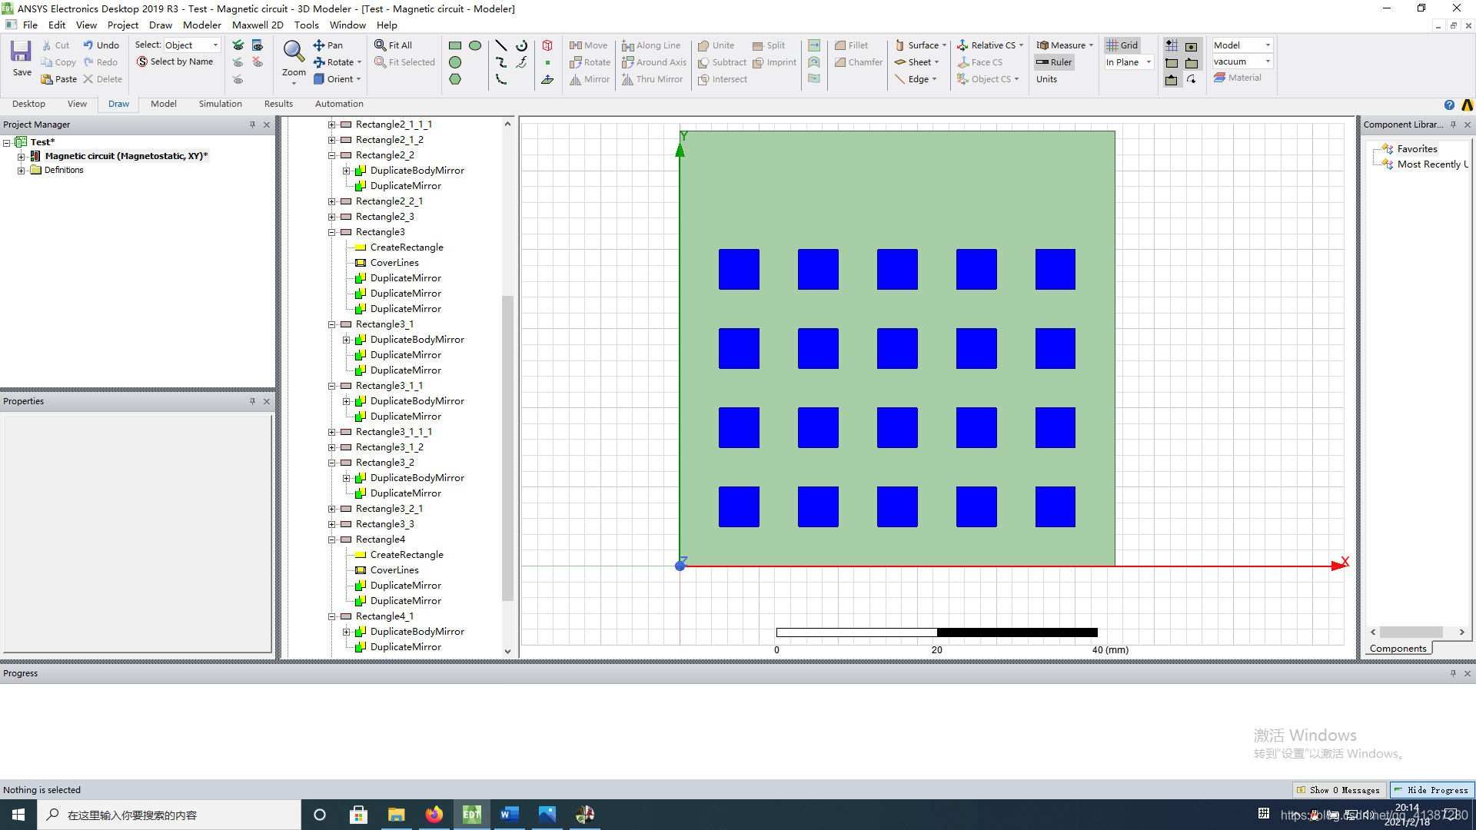Open the Surface dropdown menu

[x=921, y=45]
